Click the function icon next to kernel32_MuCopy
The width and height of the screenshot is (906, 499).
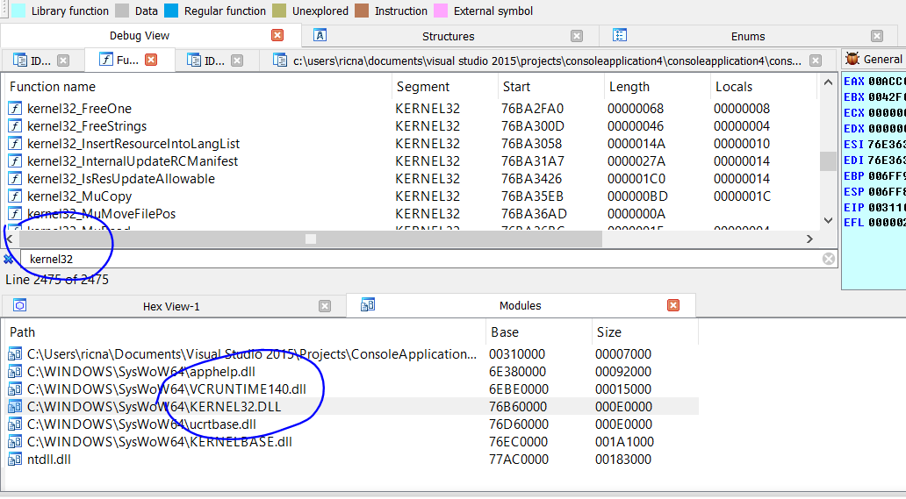[x=15, y=196]
